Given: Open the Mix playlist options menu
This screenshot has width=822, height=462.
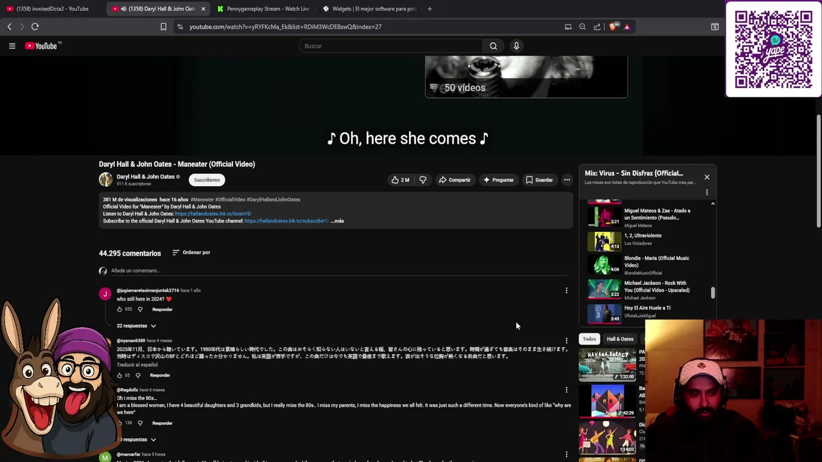Looking at the screenshot, I should point(707,192).
